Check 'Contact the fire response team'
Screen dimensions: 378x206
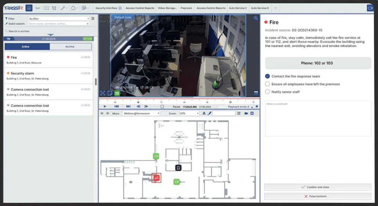(x=267, y=76)
